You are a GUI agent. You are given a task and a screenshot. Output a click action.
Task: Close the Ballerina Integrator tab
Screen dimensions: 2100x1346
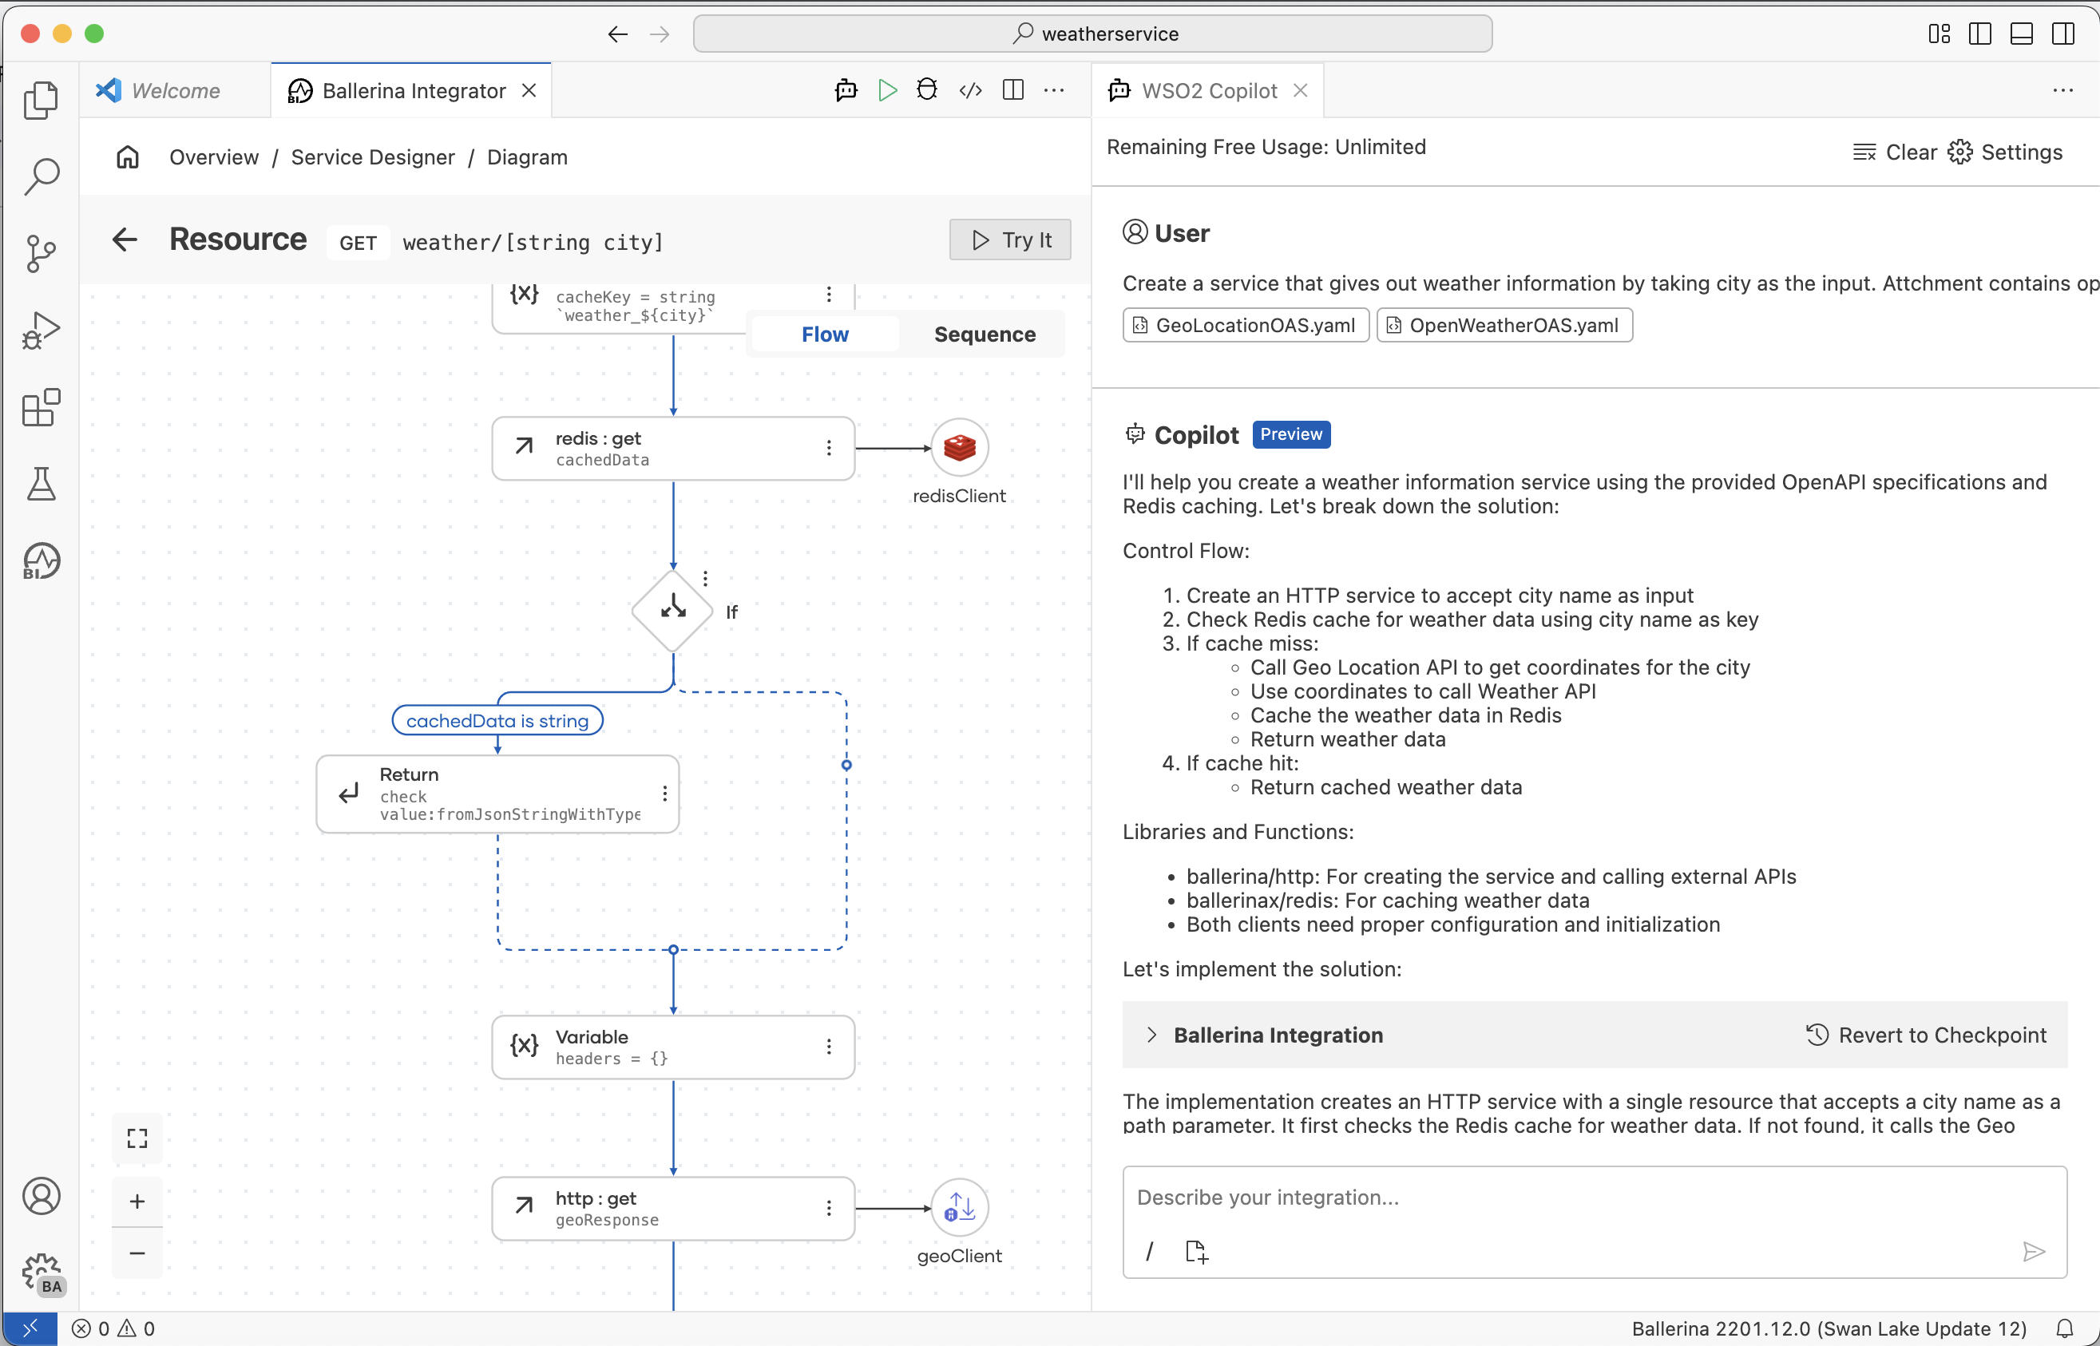(529, 90)
